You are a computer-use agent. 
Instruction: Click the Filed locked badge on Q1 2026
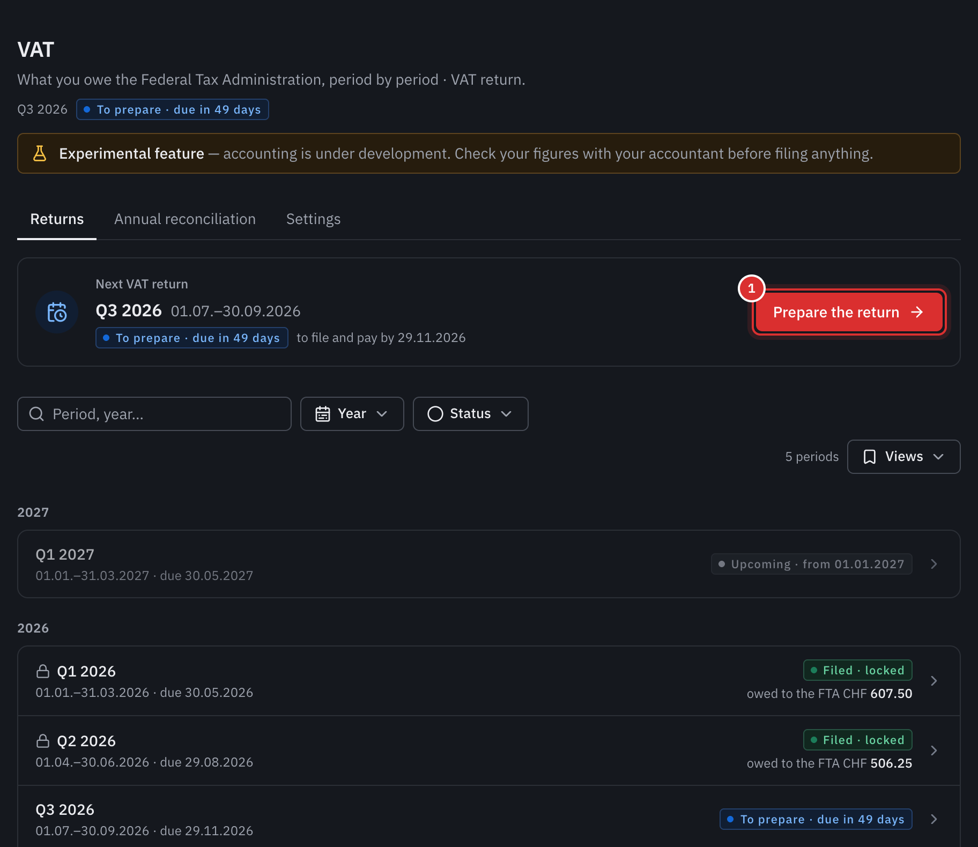click(x=858, y=670)
